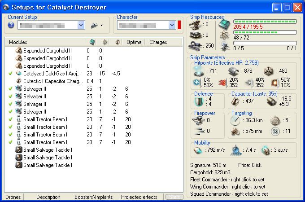Click the Squad Commander line
The width and height of the screenshot is (305, 202).
click(x=229, y=194)
